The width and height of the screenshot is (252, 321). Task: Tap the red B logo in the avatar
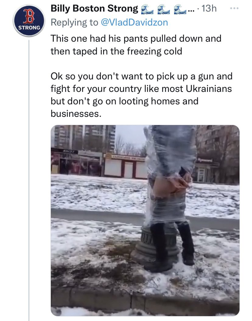click(x=29, y=16)
